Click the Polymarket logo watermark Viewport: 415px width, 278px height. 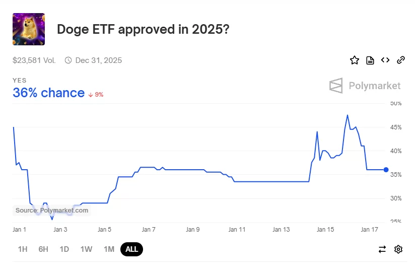pyautogui.click(x=365, y=86)
